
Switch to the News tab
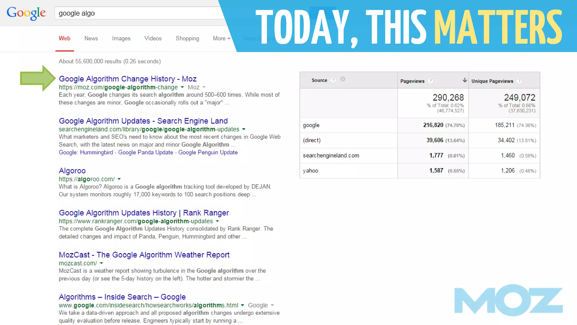coord(91,38)
